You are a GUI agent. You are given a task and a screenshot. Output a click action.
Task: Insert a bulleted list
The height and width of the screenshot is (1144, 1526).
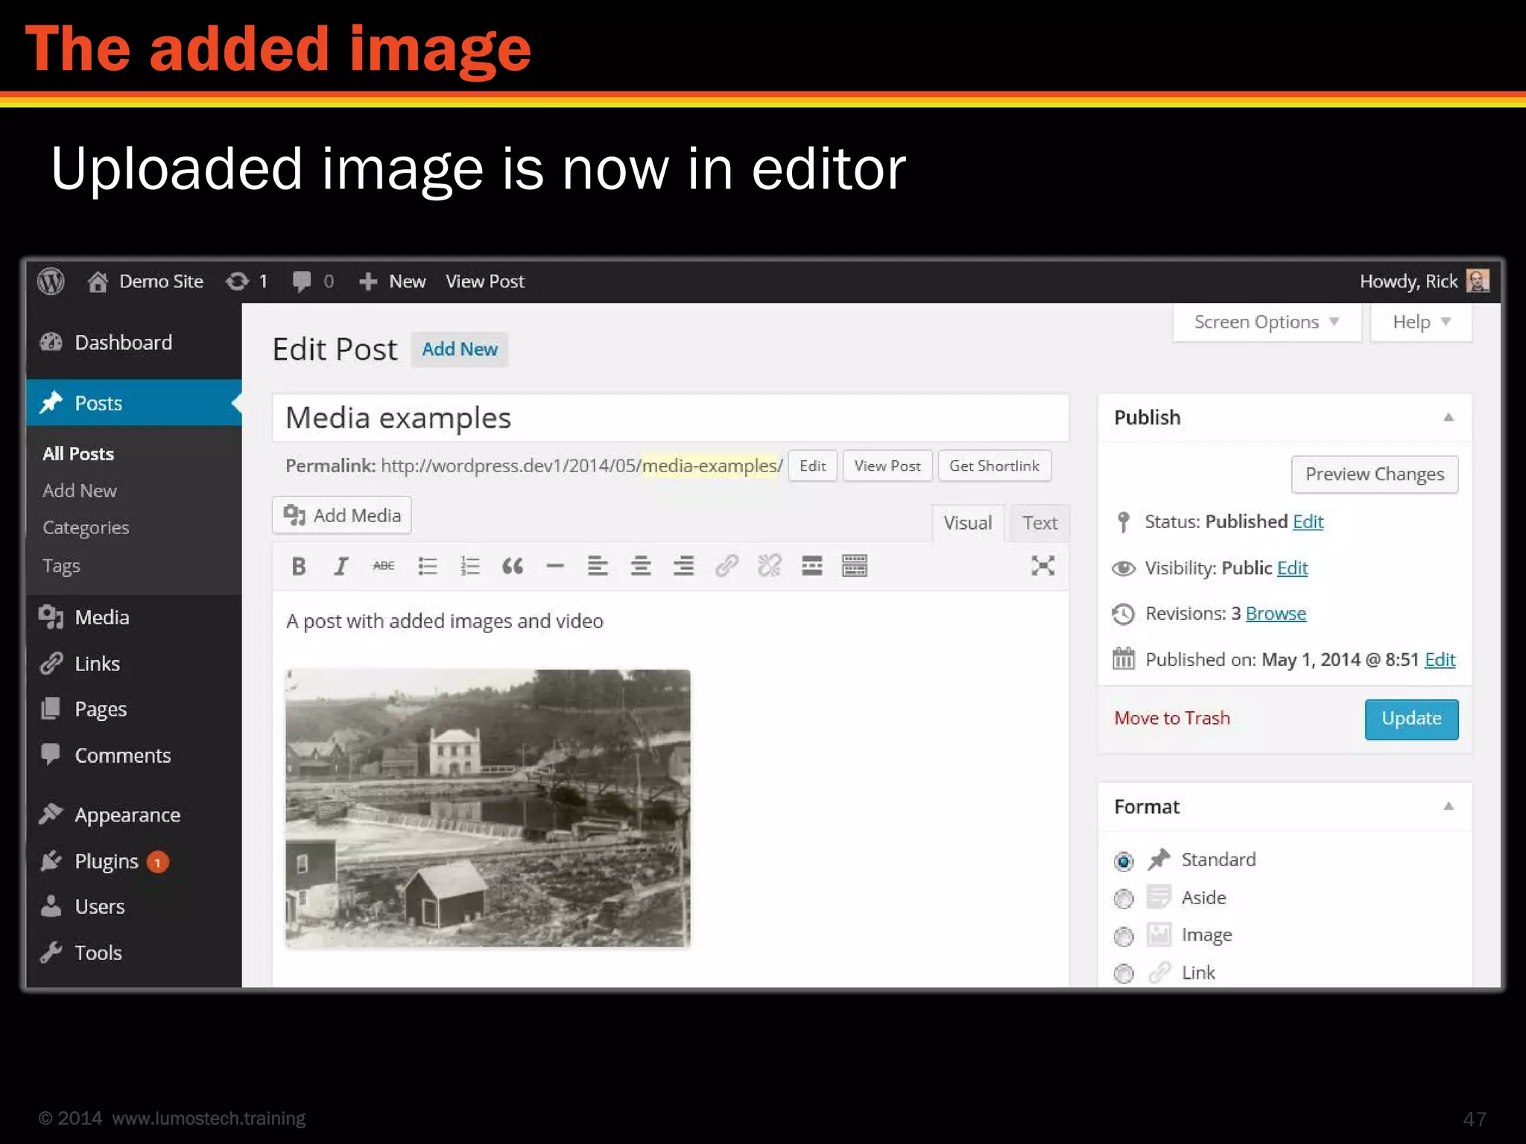427,566
